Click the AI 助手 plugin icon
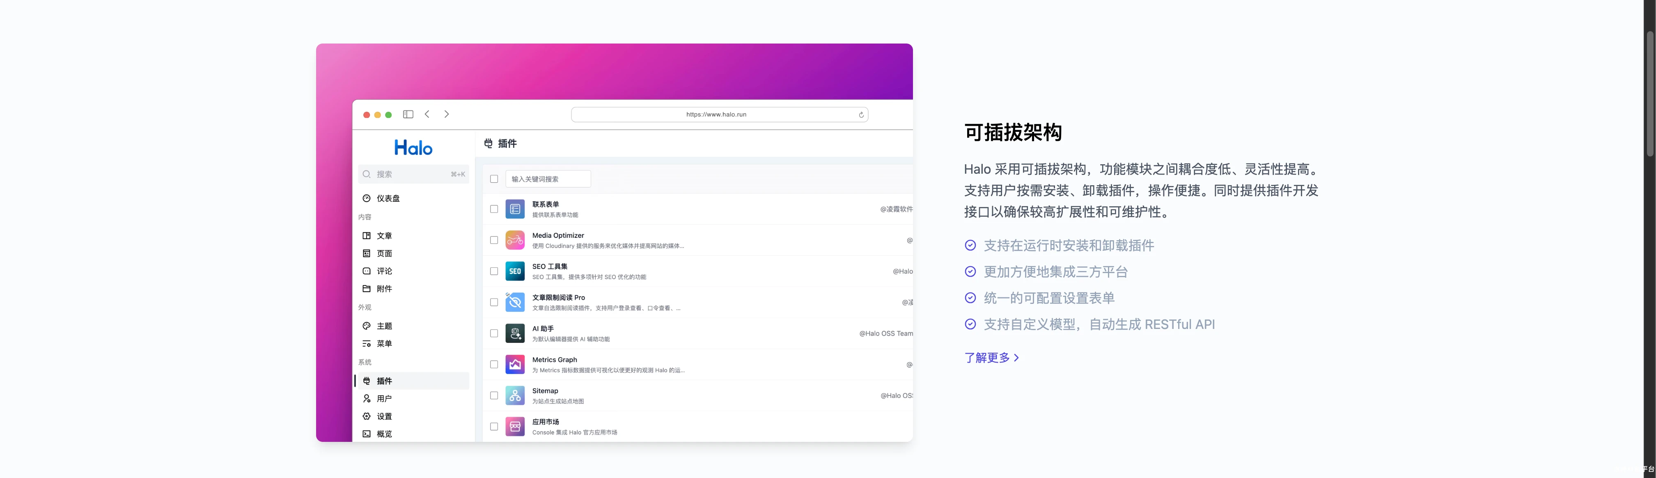1656x478 pixels. point(515,333)
